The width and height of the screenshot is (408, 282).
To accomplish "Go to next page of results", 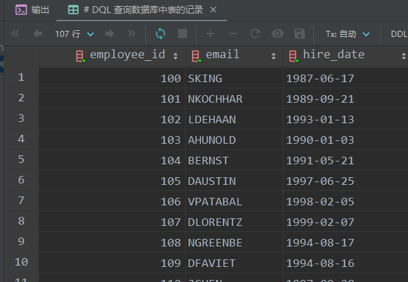I will pos(109,34).
